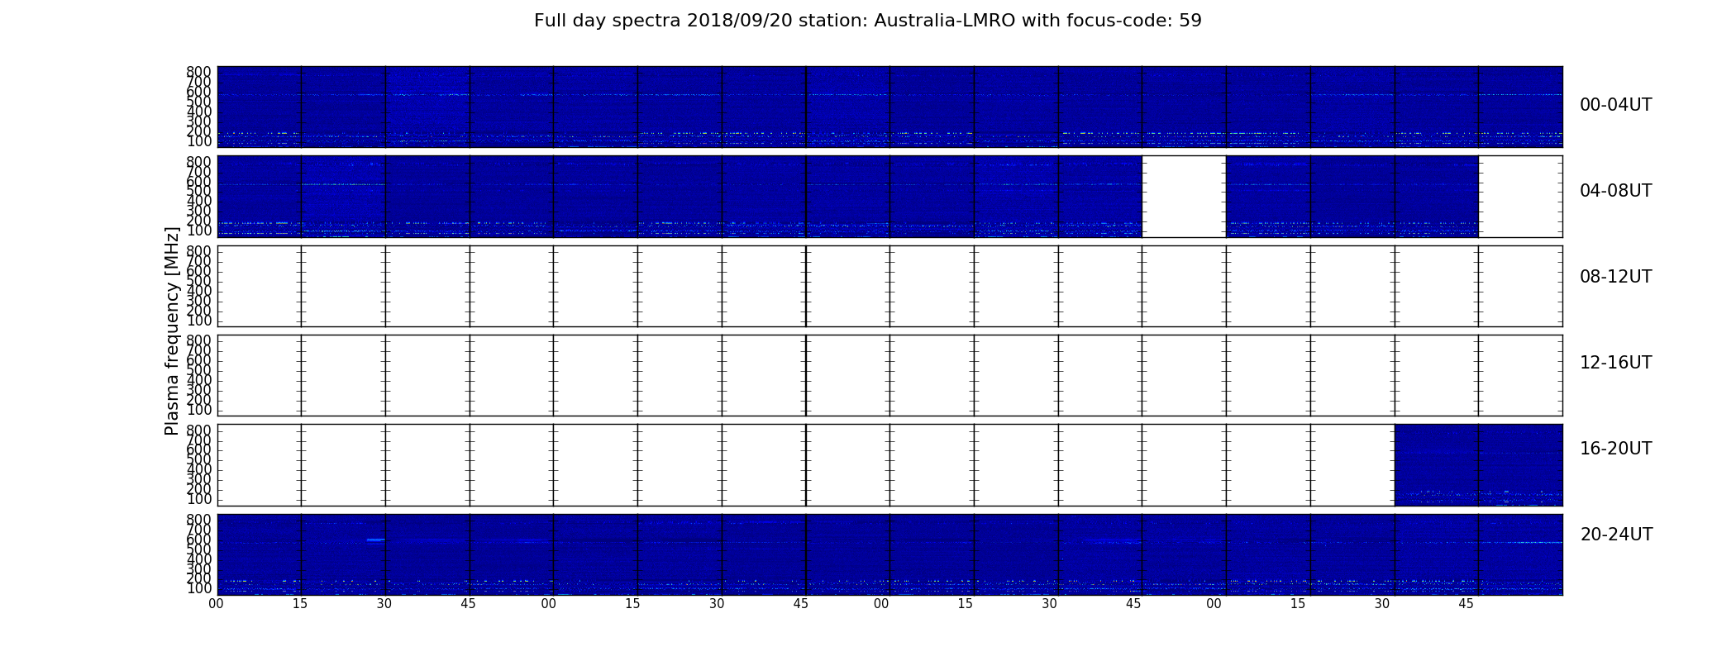Click the '800' tick label of the 04-08UT panel
Image resolution: width=1736 pixels, height=661 pixels.
(198, 161)
